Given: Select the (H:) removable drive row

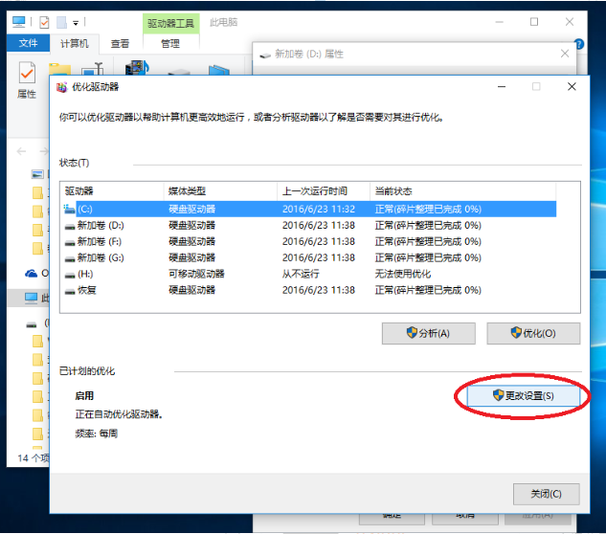Looking at the screenshot, I should 310,274.
